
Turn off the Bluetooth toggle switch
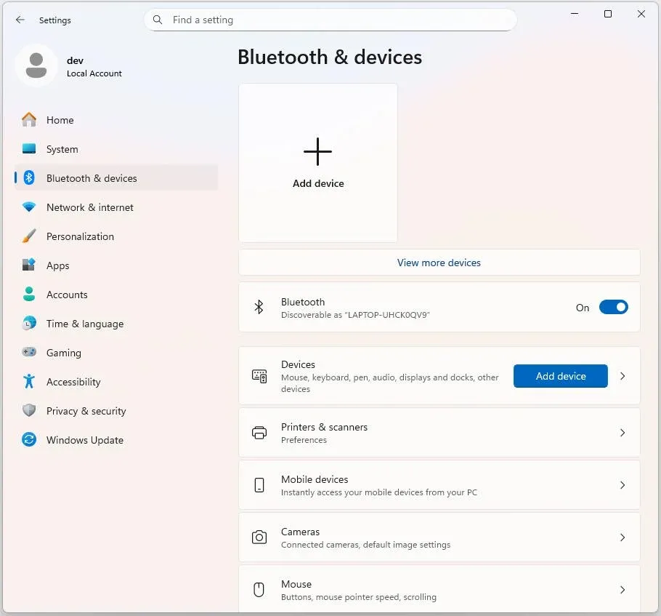(613, 307)
